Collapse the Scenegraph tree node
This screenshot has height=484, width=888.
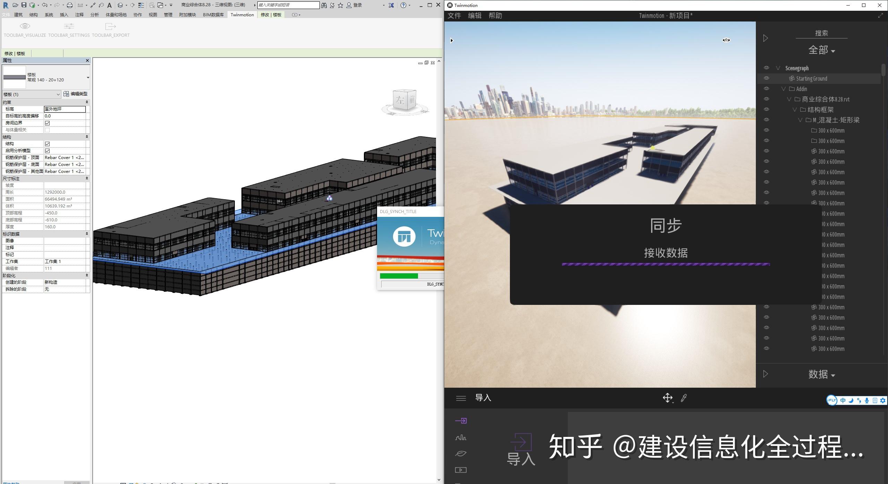click(778, 68)
